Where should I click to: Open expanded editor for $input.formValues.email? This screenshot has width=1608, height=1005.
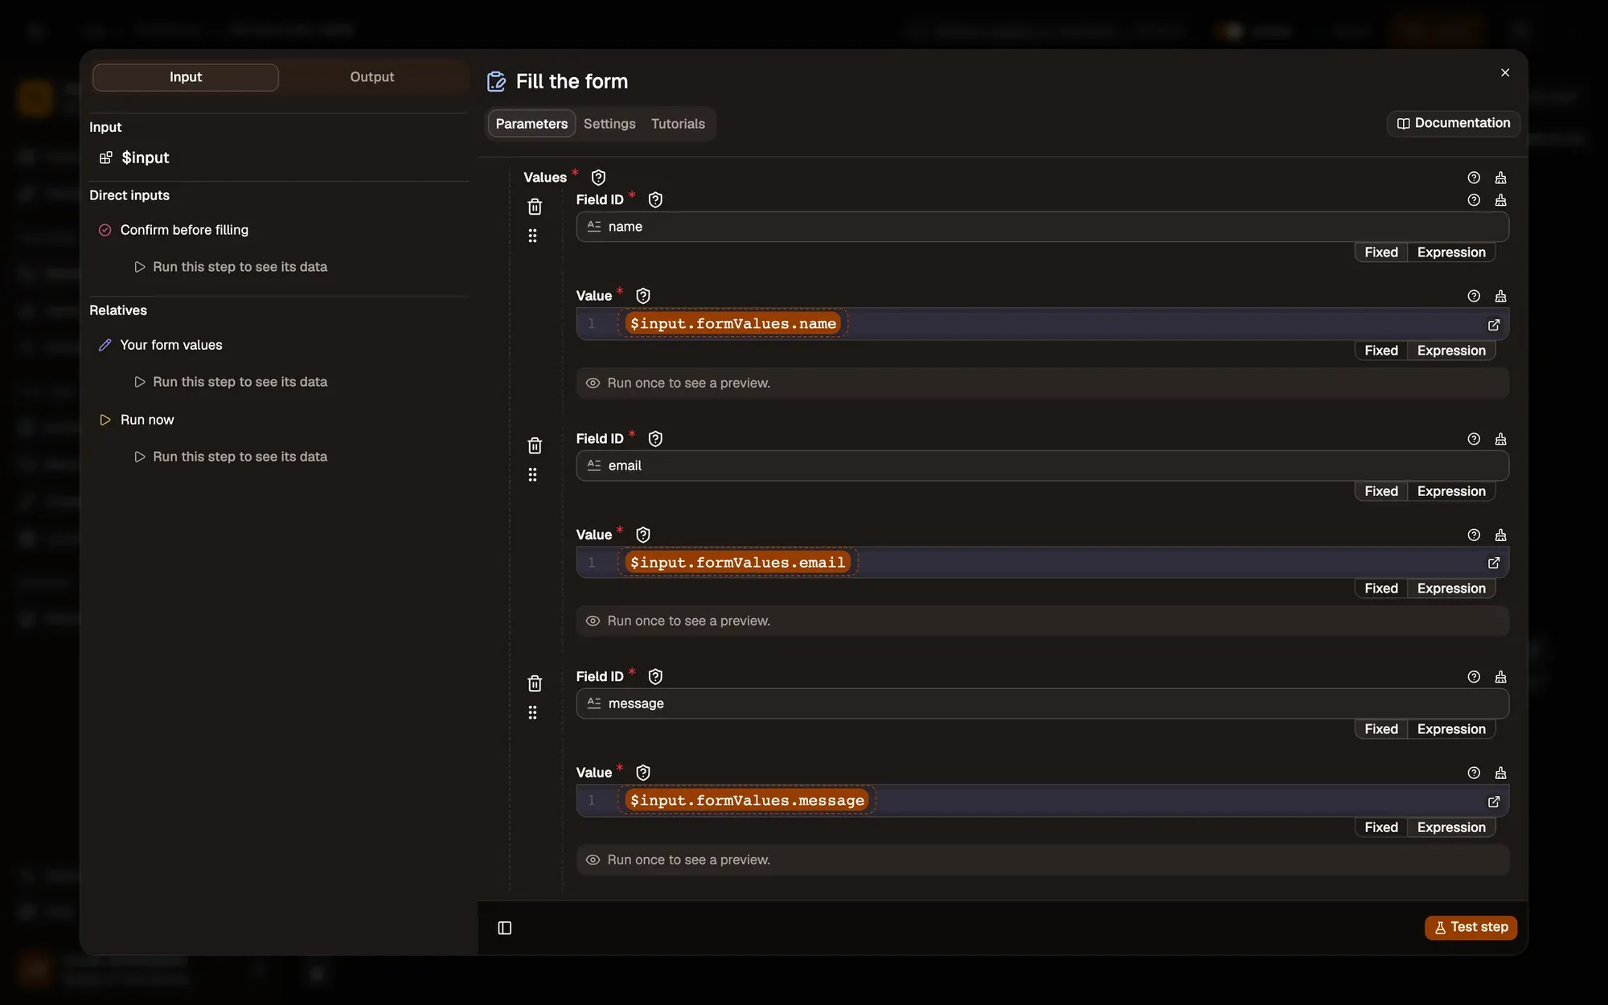[1493, 563]
